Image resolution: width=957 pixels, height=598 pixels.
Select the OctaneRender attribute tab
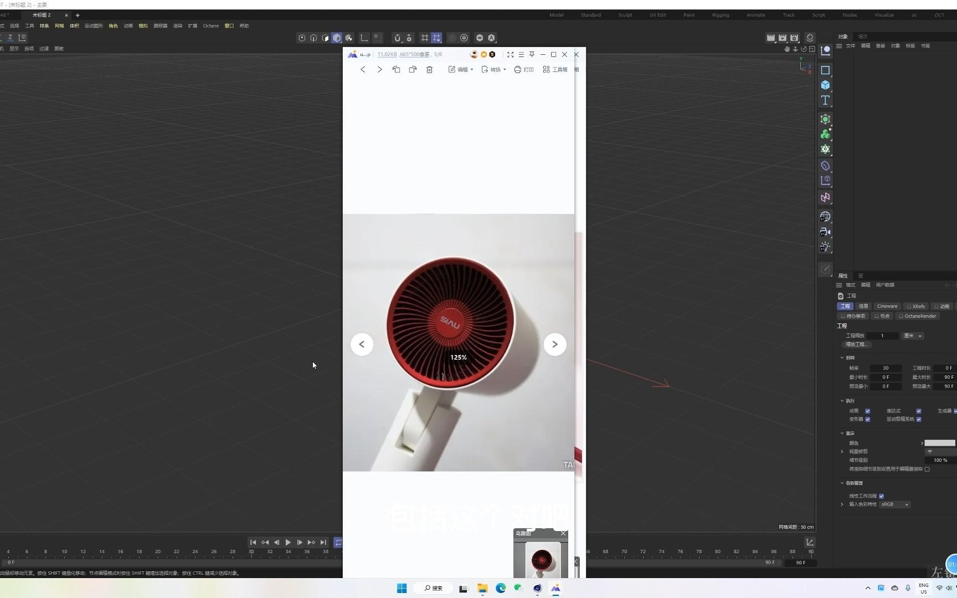[917, 316]
